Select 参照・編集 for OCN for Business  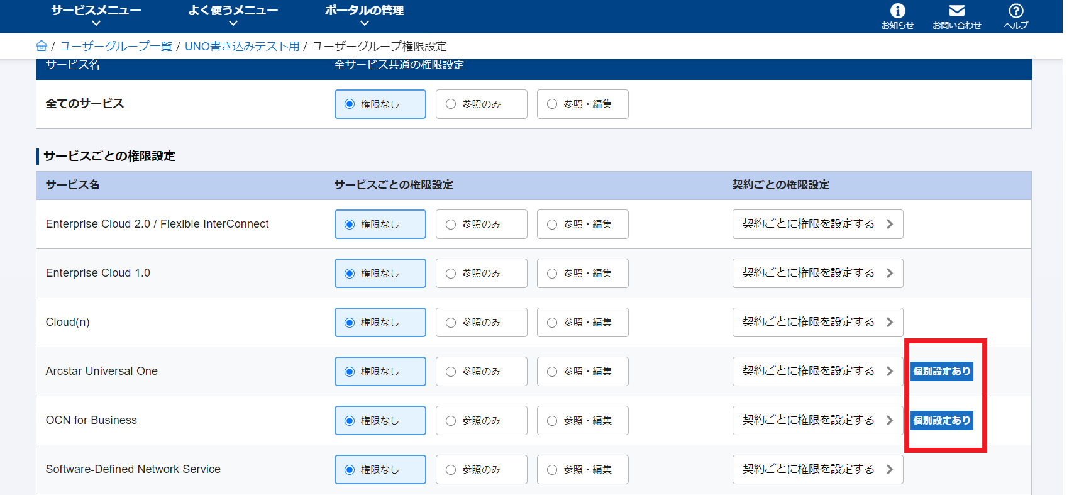coord(582,420)
